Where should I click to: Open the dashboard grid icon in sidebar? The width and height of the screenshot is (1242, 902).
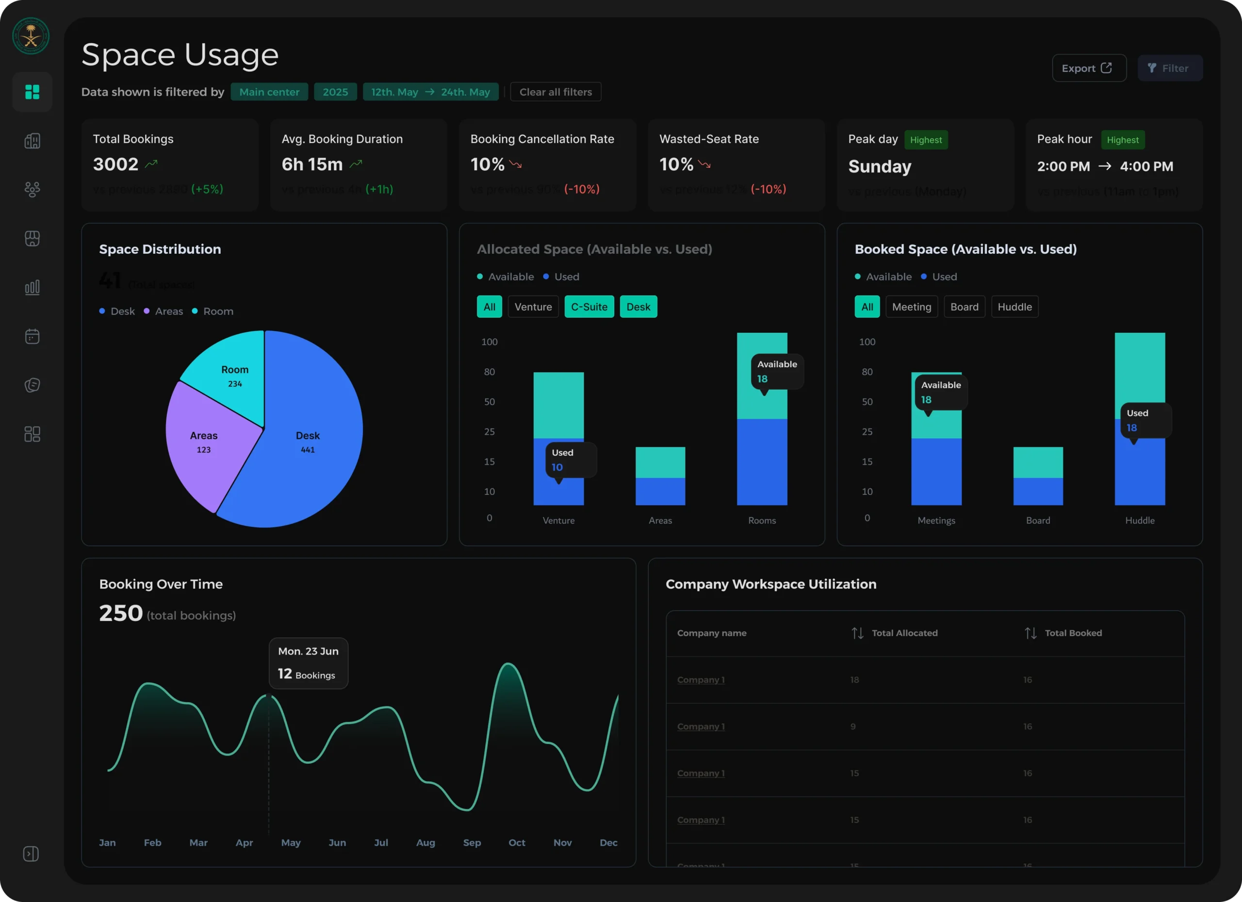pyautogui.click(x=33, y=92)
